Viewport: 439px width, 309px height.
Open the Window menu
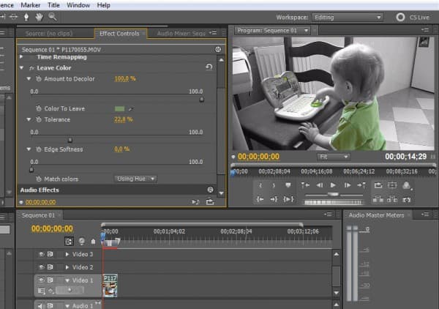click(x=78, y=5)
